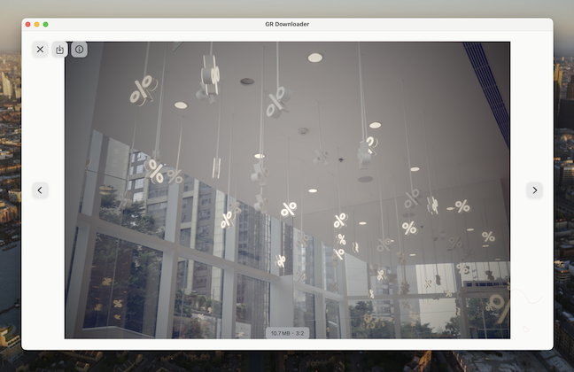Minimize the GR Downloader window
Image resolution: width=574 pixels, height=372 pixels.
pyautogui.click(x=36, y=24)
